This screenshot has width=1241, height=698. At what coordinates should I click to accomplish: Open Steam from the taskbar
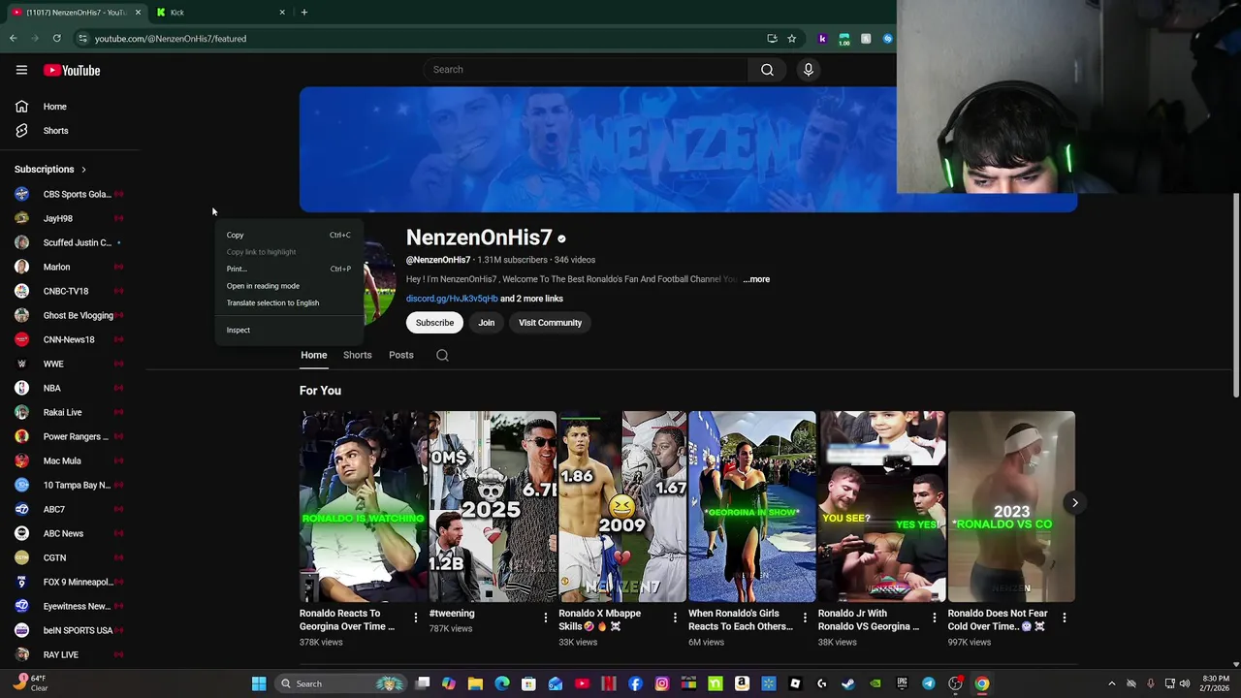point(848,683)
